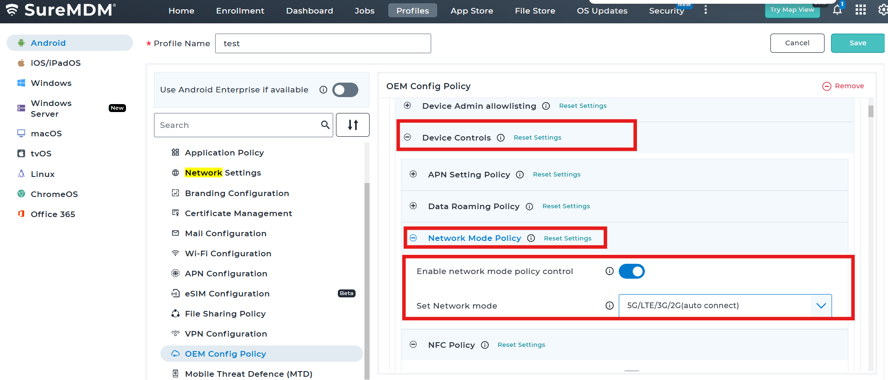Open the Enrollment tab
This screenshot has height=380, width=888.
(x=240, y=11)
